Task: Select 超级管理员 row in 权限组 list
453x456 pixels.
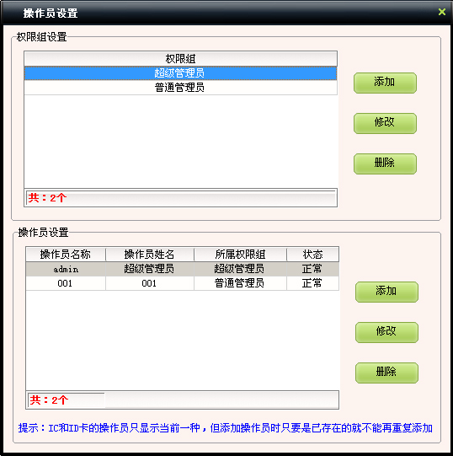Action: (x=180, y=73)
